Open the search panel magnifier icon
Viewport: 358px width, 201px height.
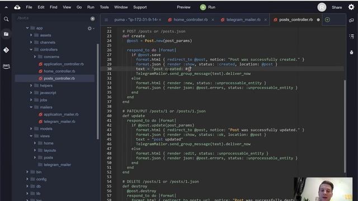click(x=6, y=20)
